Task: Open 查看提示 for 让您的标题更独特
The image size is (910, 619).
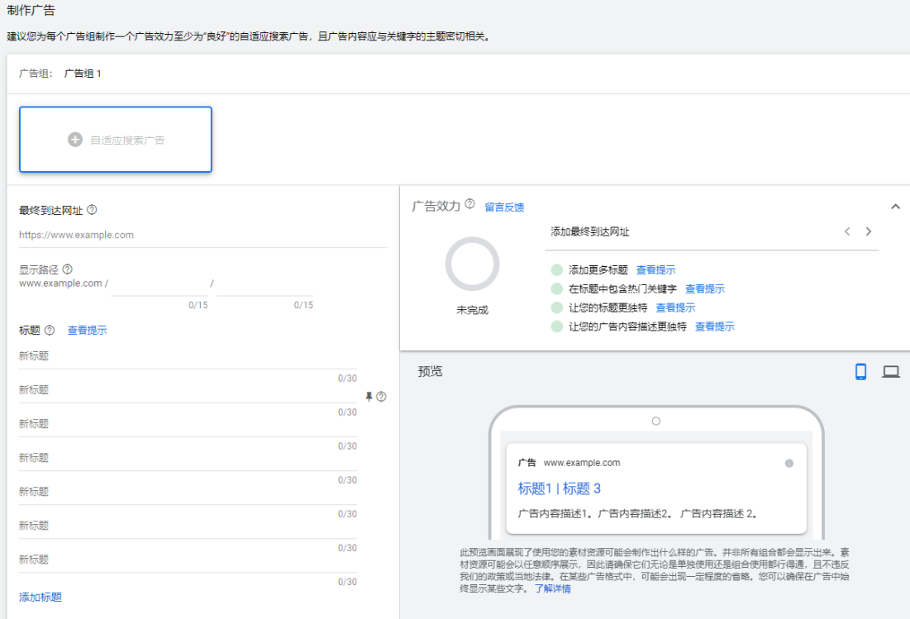Action: 675,307
